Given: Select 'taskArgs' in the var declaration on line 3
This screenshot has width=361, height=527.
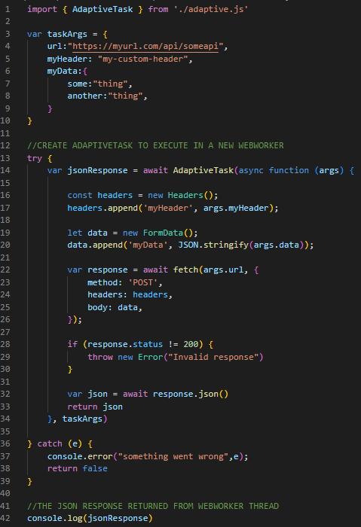Looking at the screenshot, I should tap(67, 35).
